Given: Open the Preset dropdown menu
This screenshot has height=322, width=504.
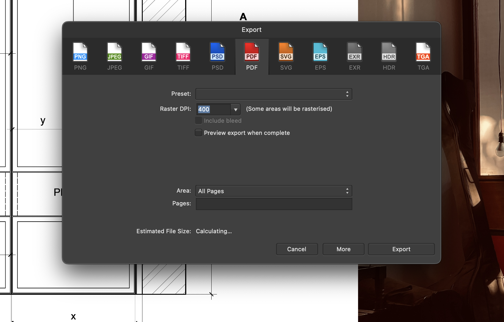Looking at the screenshot, I should tap(274, 94).
